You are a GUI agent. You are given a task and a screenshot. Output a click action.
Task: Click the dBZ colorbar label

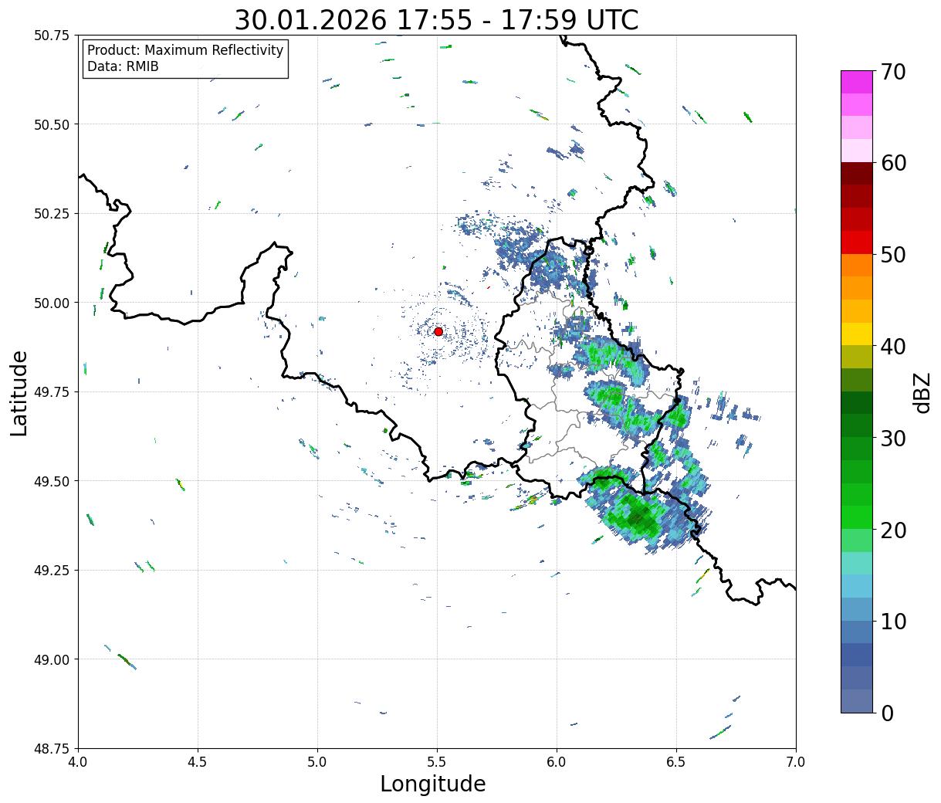pos(922,392)
